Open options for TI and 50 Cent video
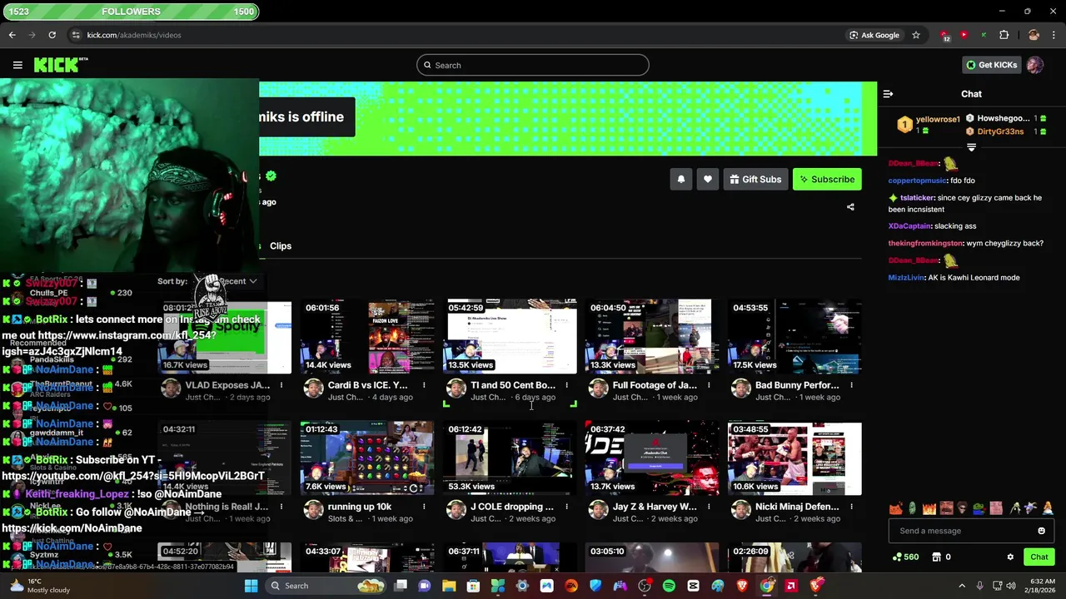 coord(566,385)
